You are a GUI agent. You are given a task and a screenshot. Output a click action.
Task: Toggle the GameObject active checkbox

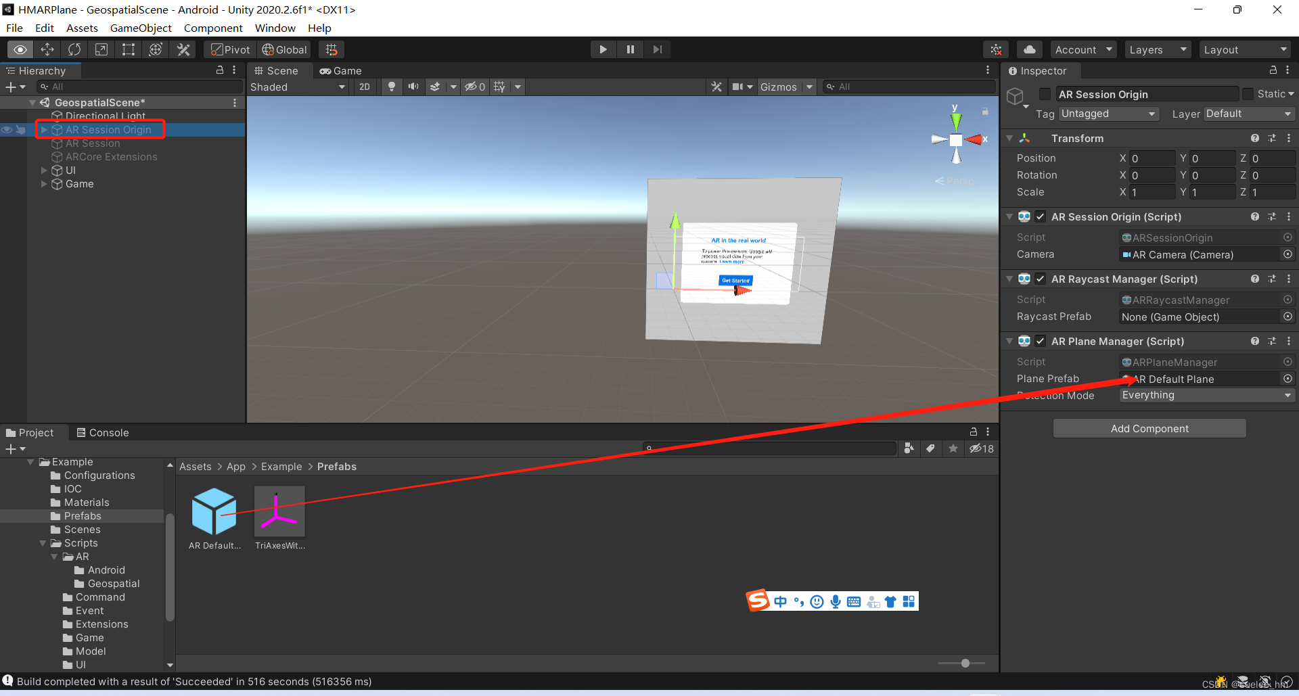(x=1045, y=94)
